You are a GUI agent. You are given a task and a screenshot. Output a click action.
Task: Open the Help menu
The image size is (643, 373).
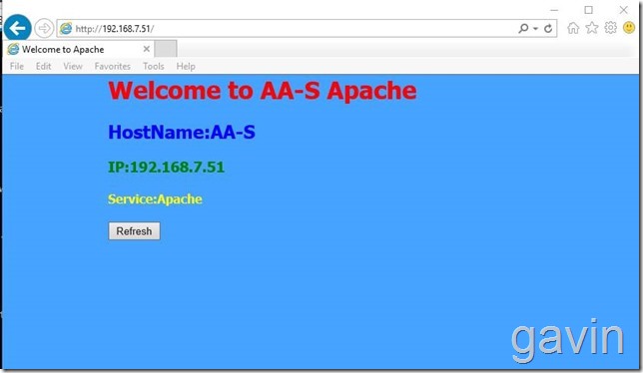186,67
